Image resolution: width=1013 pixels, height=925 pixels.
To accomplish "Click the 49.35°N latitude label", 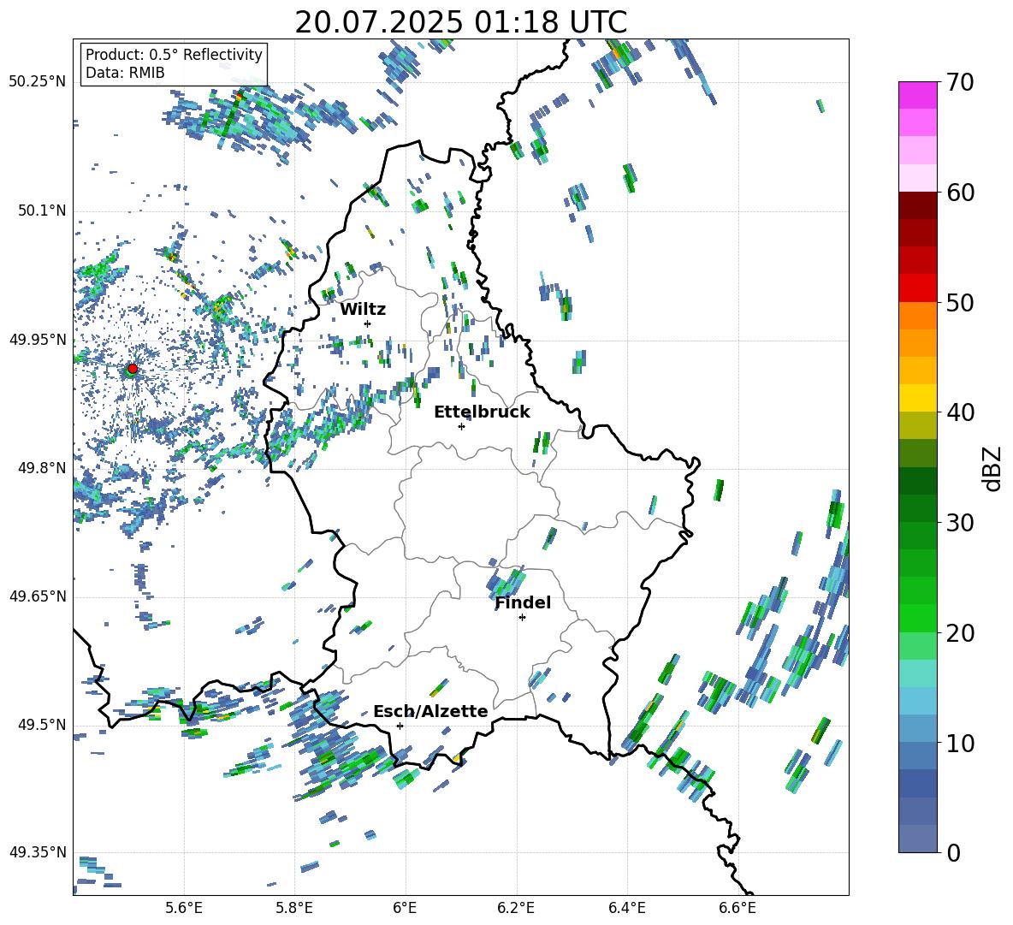I will click(x=38, y=852).
